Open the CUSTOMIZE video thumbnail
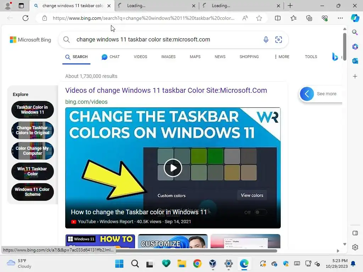The height and width of the screenshot is (272, 363). 173,241
